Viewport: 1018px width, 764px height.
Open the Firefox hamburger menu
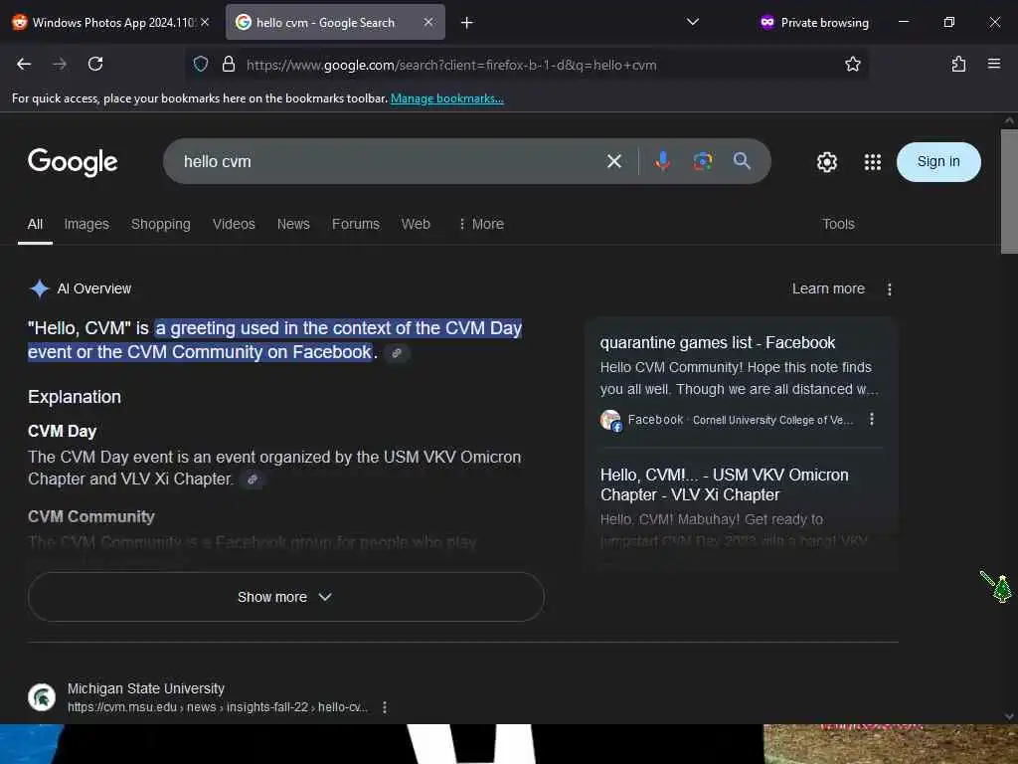coord(993,64)
